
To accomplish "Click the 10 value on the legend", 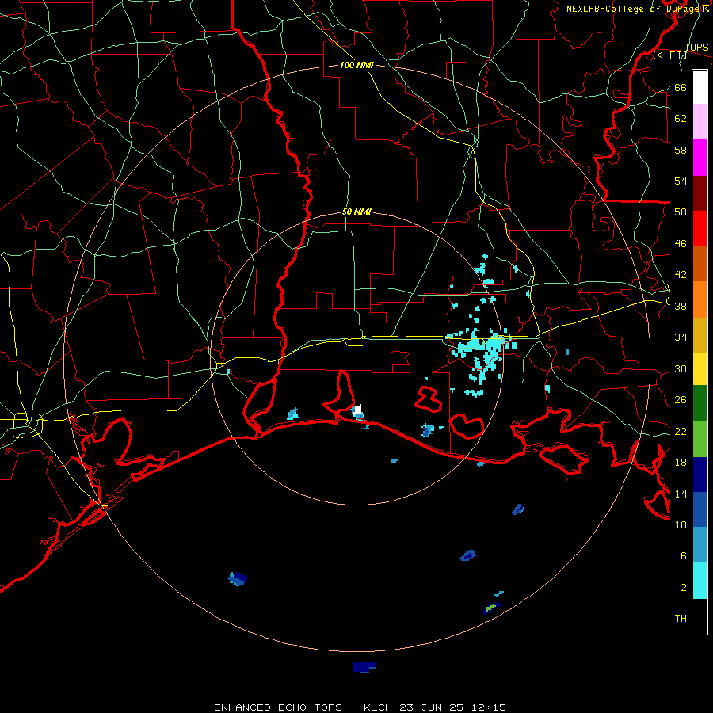I will click(x=681, y=524).
